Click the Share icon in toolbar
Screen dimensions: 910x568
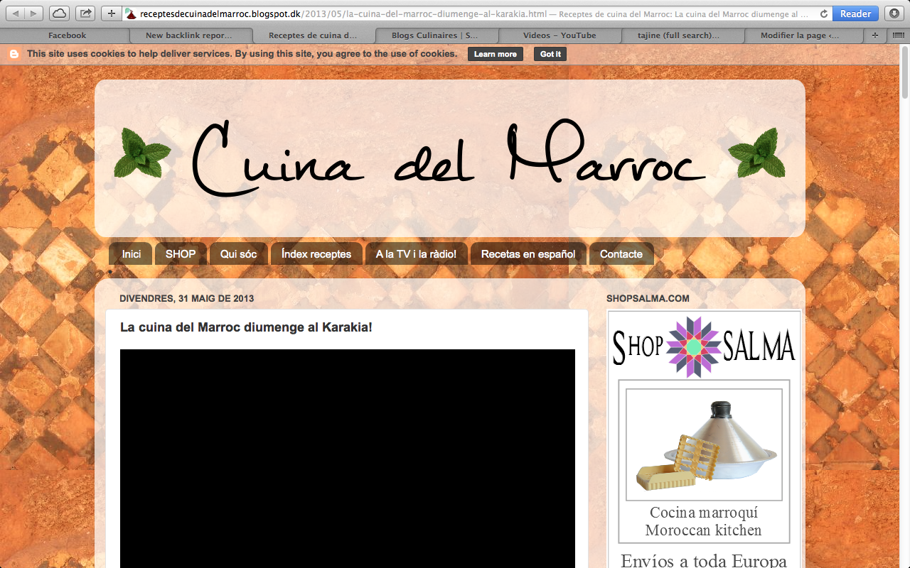point(85,13)
